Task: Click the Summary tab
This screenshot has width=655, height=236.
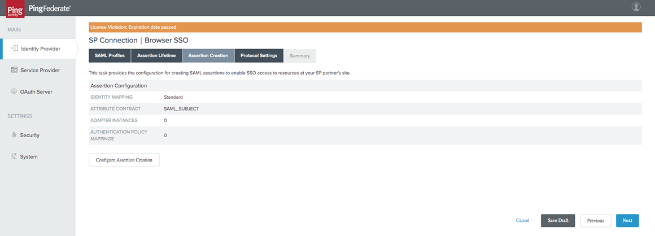Action: [x=300, y=55]
